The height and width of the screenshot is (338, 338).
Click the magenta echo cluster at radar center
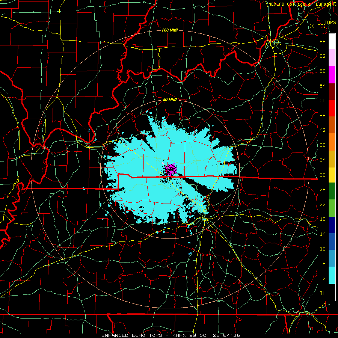pos(171,170)
